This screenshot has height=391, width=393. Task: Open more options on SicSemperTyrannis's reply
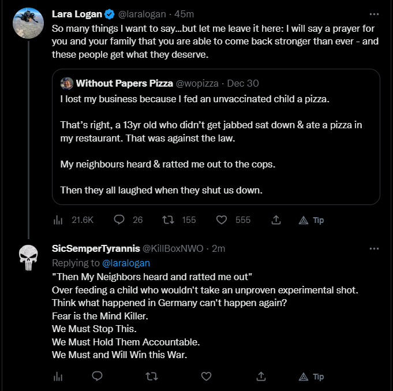[374, 248]
